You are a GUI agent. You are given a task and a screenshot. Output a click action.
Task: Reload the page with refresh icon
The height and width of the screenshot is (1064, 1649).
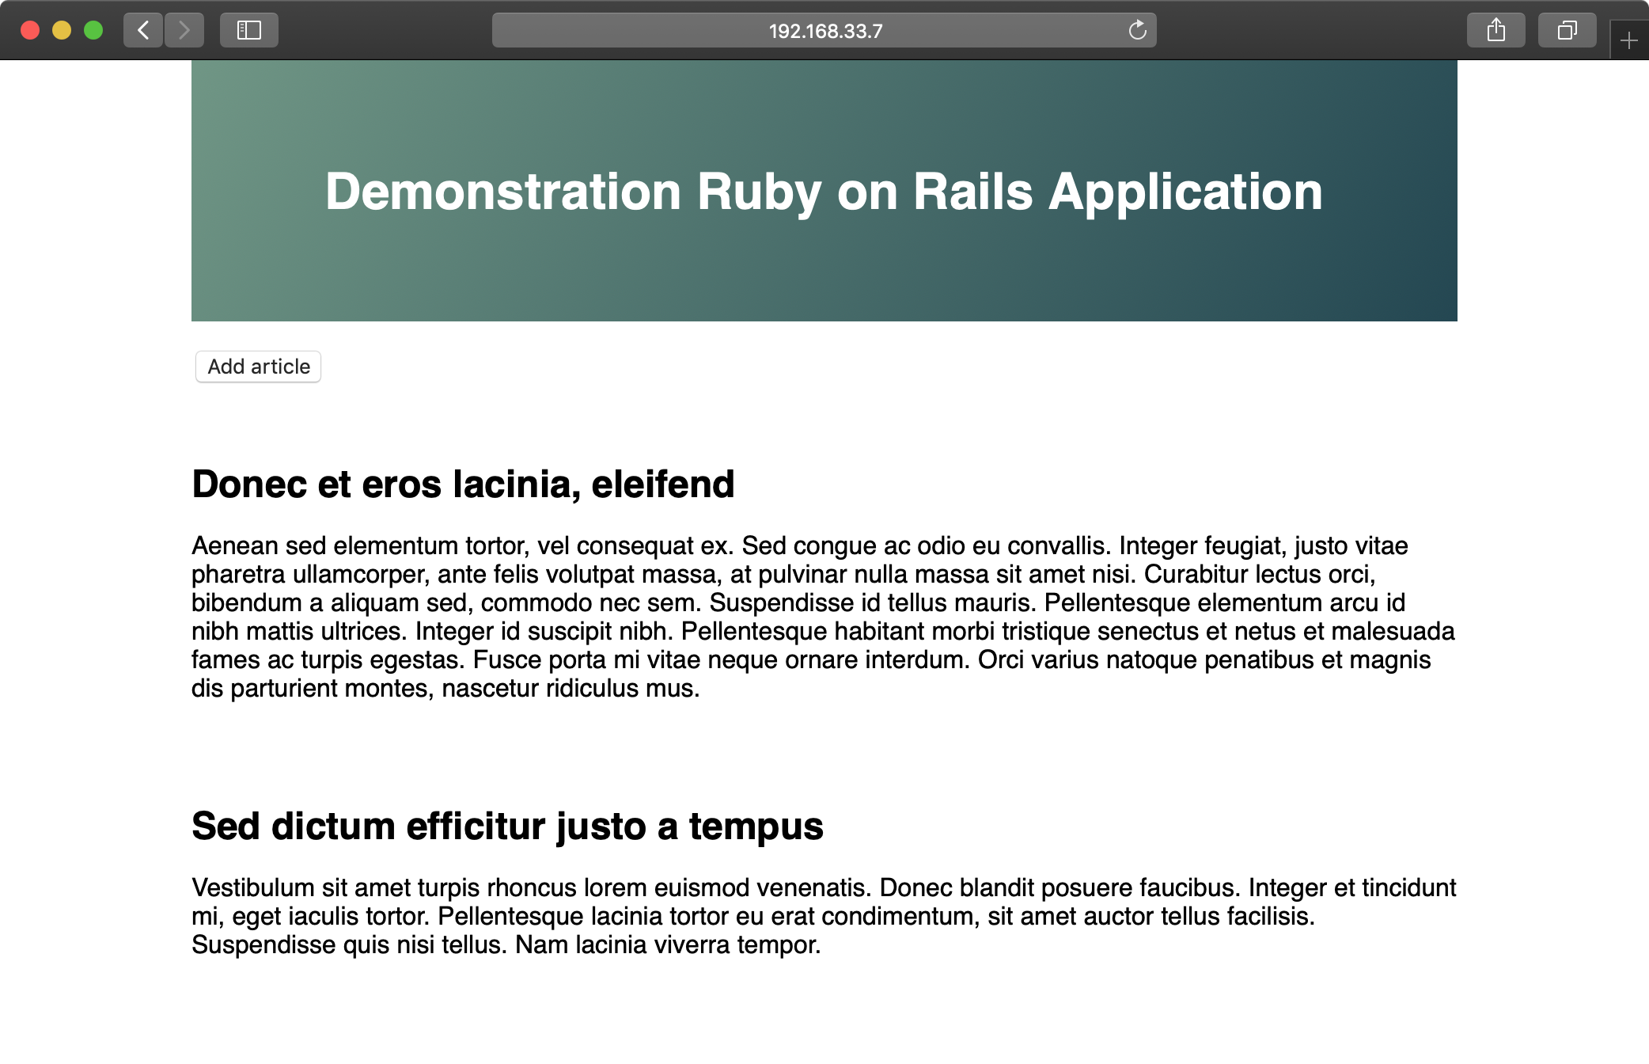tap(1137, 30)
